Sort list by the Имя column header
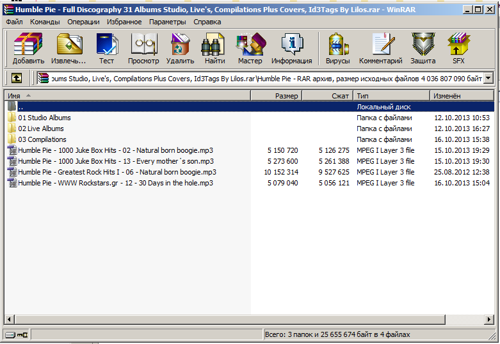 tap(127, 95)
